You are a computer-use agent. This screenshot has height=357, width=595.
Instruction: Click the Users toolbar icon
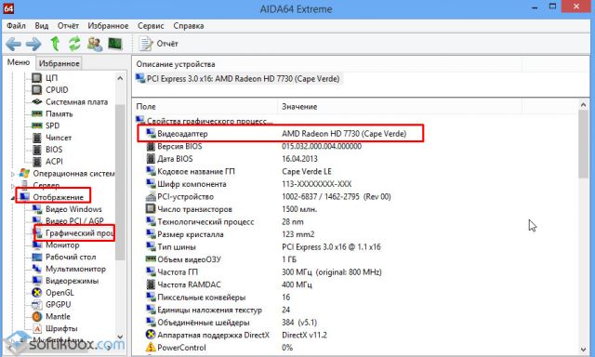pyautogui.click(x=95, y=44)
